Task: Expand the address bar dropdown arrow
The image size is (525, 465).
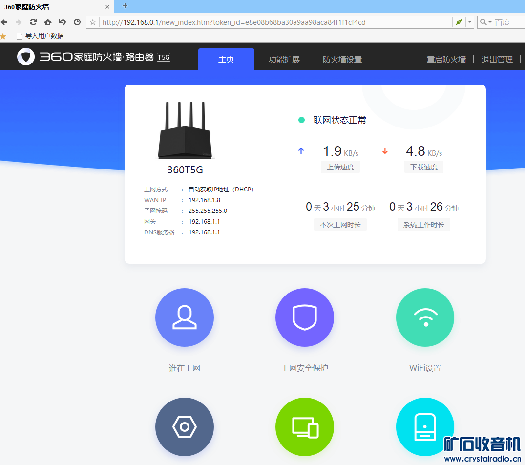Action: click(x=470, y=22)
